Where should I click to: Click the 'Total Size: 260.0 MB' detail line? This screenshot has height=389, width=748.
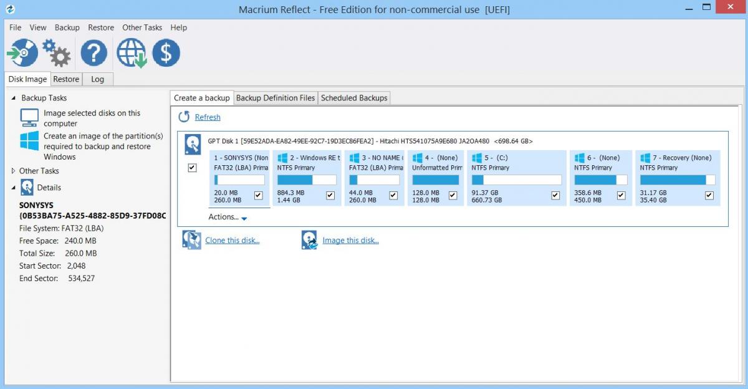tap(57, 253)
